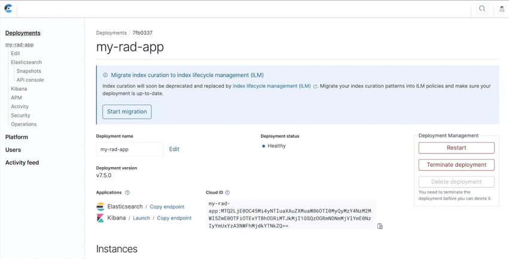Click the Cloud ID help question icon
The image size is (509, 259).
(x=227, y=193)
